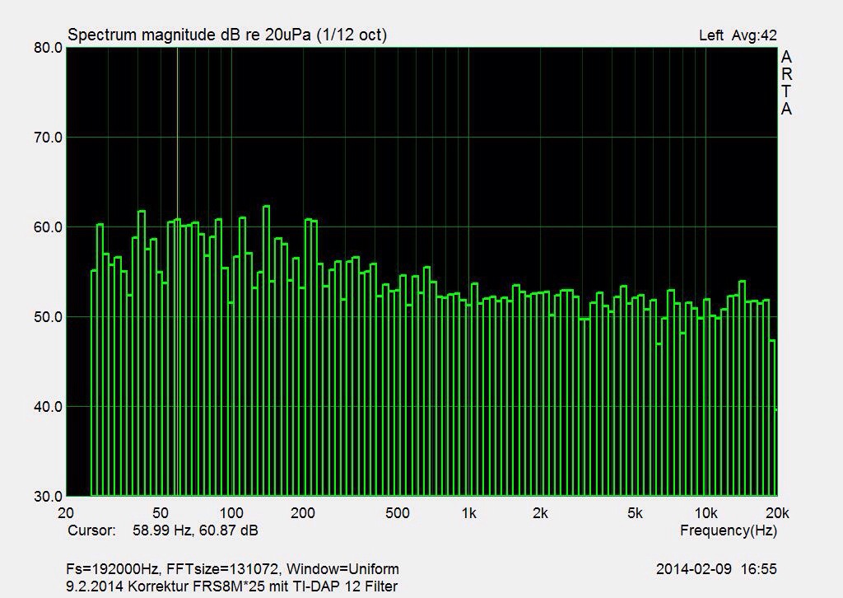Click the 2k frequency axis label
This screenshot has height=598, width=843.
[540, 513]
